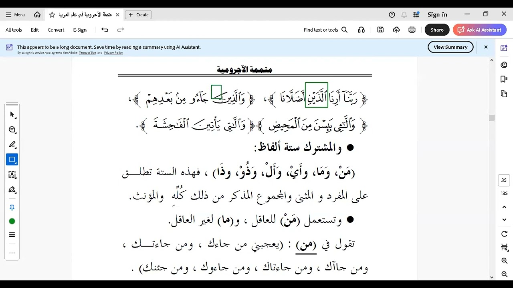The height and width of the screenshot is (288, 513).
Task: Click the Redo arrow
Action: point(120,30)
